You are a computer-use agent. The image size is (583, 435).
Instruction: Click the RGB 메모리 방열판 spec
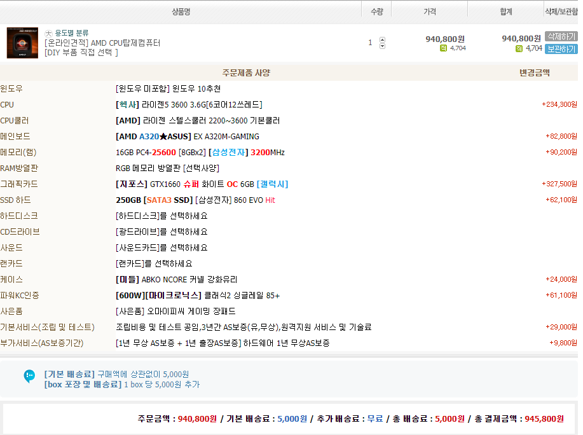[x=167, y=168]
